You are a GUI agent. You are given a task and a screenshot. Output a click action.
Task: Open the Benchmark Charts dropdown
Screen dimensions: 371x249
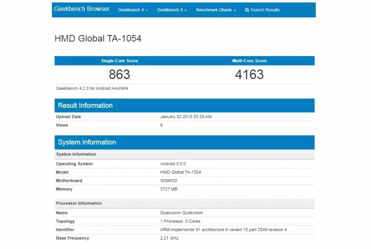[x=216, y=10]
